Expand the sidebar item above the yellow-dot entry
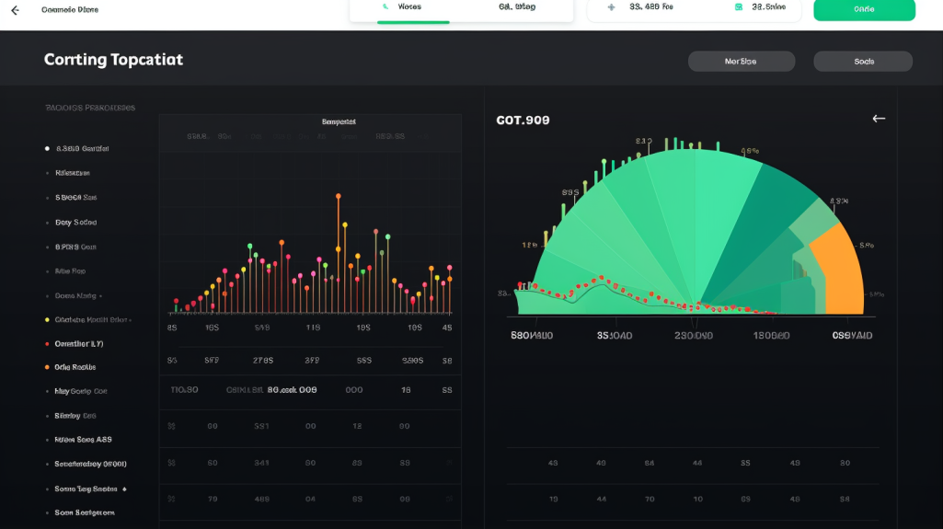The width and height of the screenshot is (943, 529). (x=100, y=296)
